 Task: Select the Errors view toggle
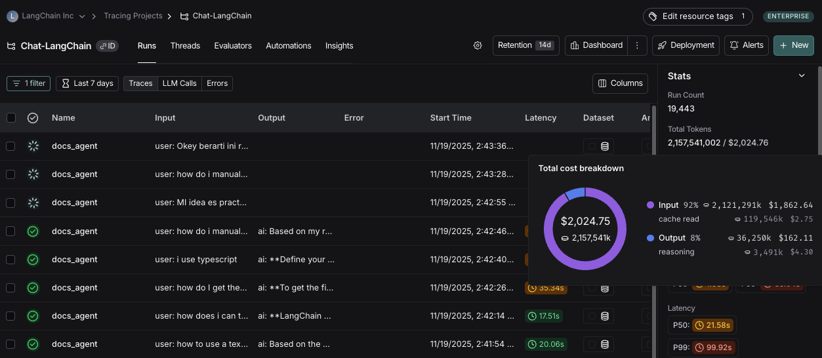[217, 83]
